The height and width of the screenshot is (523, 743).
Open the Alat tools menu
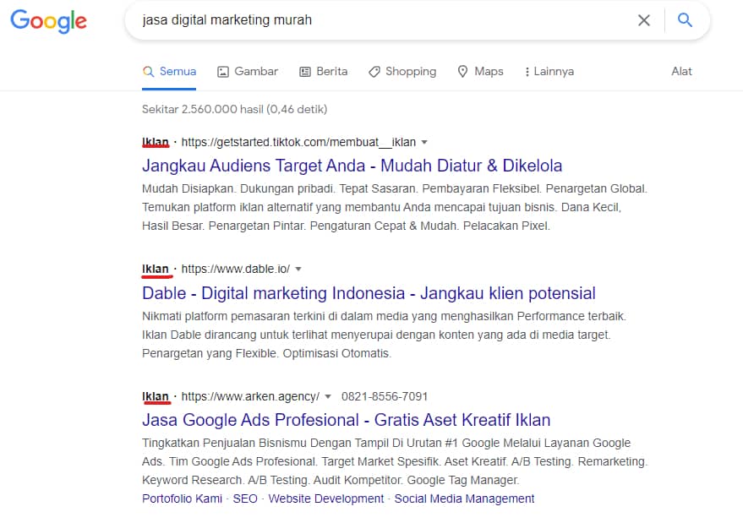click(681, 71)
